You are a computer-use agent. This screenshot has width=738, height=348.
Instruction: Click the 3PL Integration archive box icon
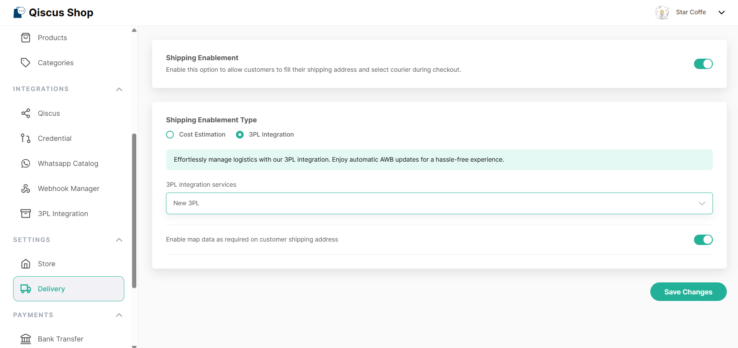coord(25,214)
